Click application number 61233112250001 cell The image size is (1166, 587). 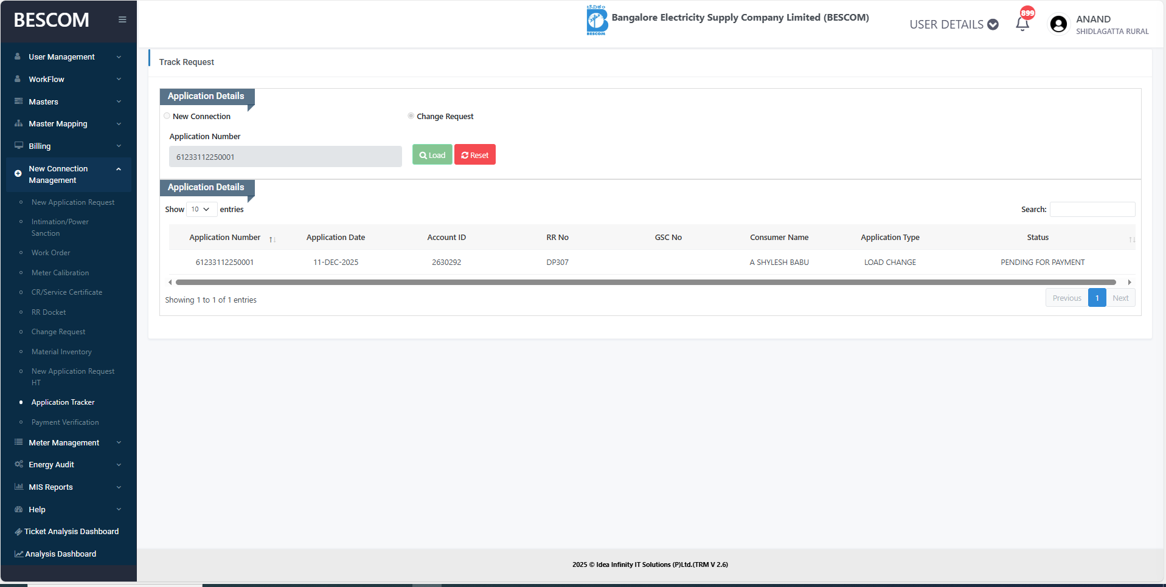[224, 263]
